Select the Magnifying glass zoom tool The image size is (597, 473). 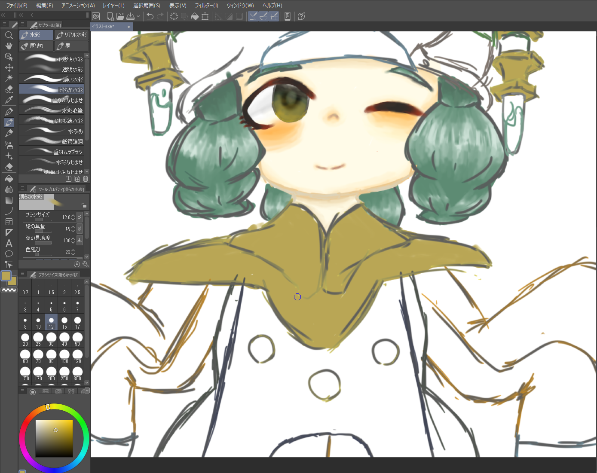pyautogui.click(x=9, y=35)
